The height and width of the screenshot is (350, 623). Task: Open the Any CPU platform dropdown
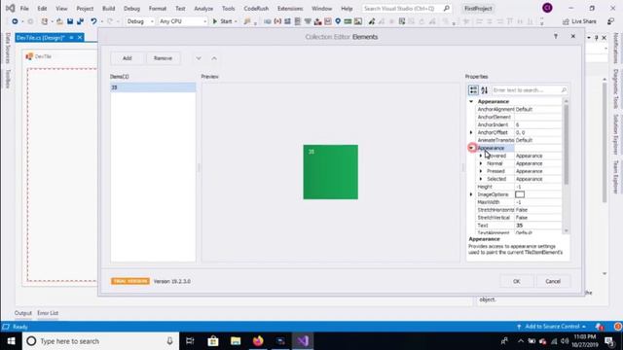(x=183, y=21)
